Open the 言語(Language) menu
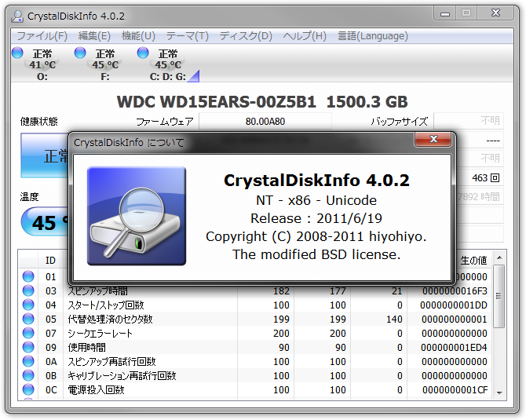This screenshot has width=526, height=420. pos(373,36)
